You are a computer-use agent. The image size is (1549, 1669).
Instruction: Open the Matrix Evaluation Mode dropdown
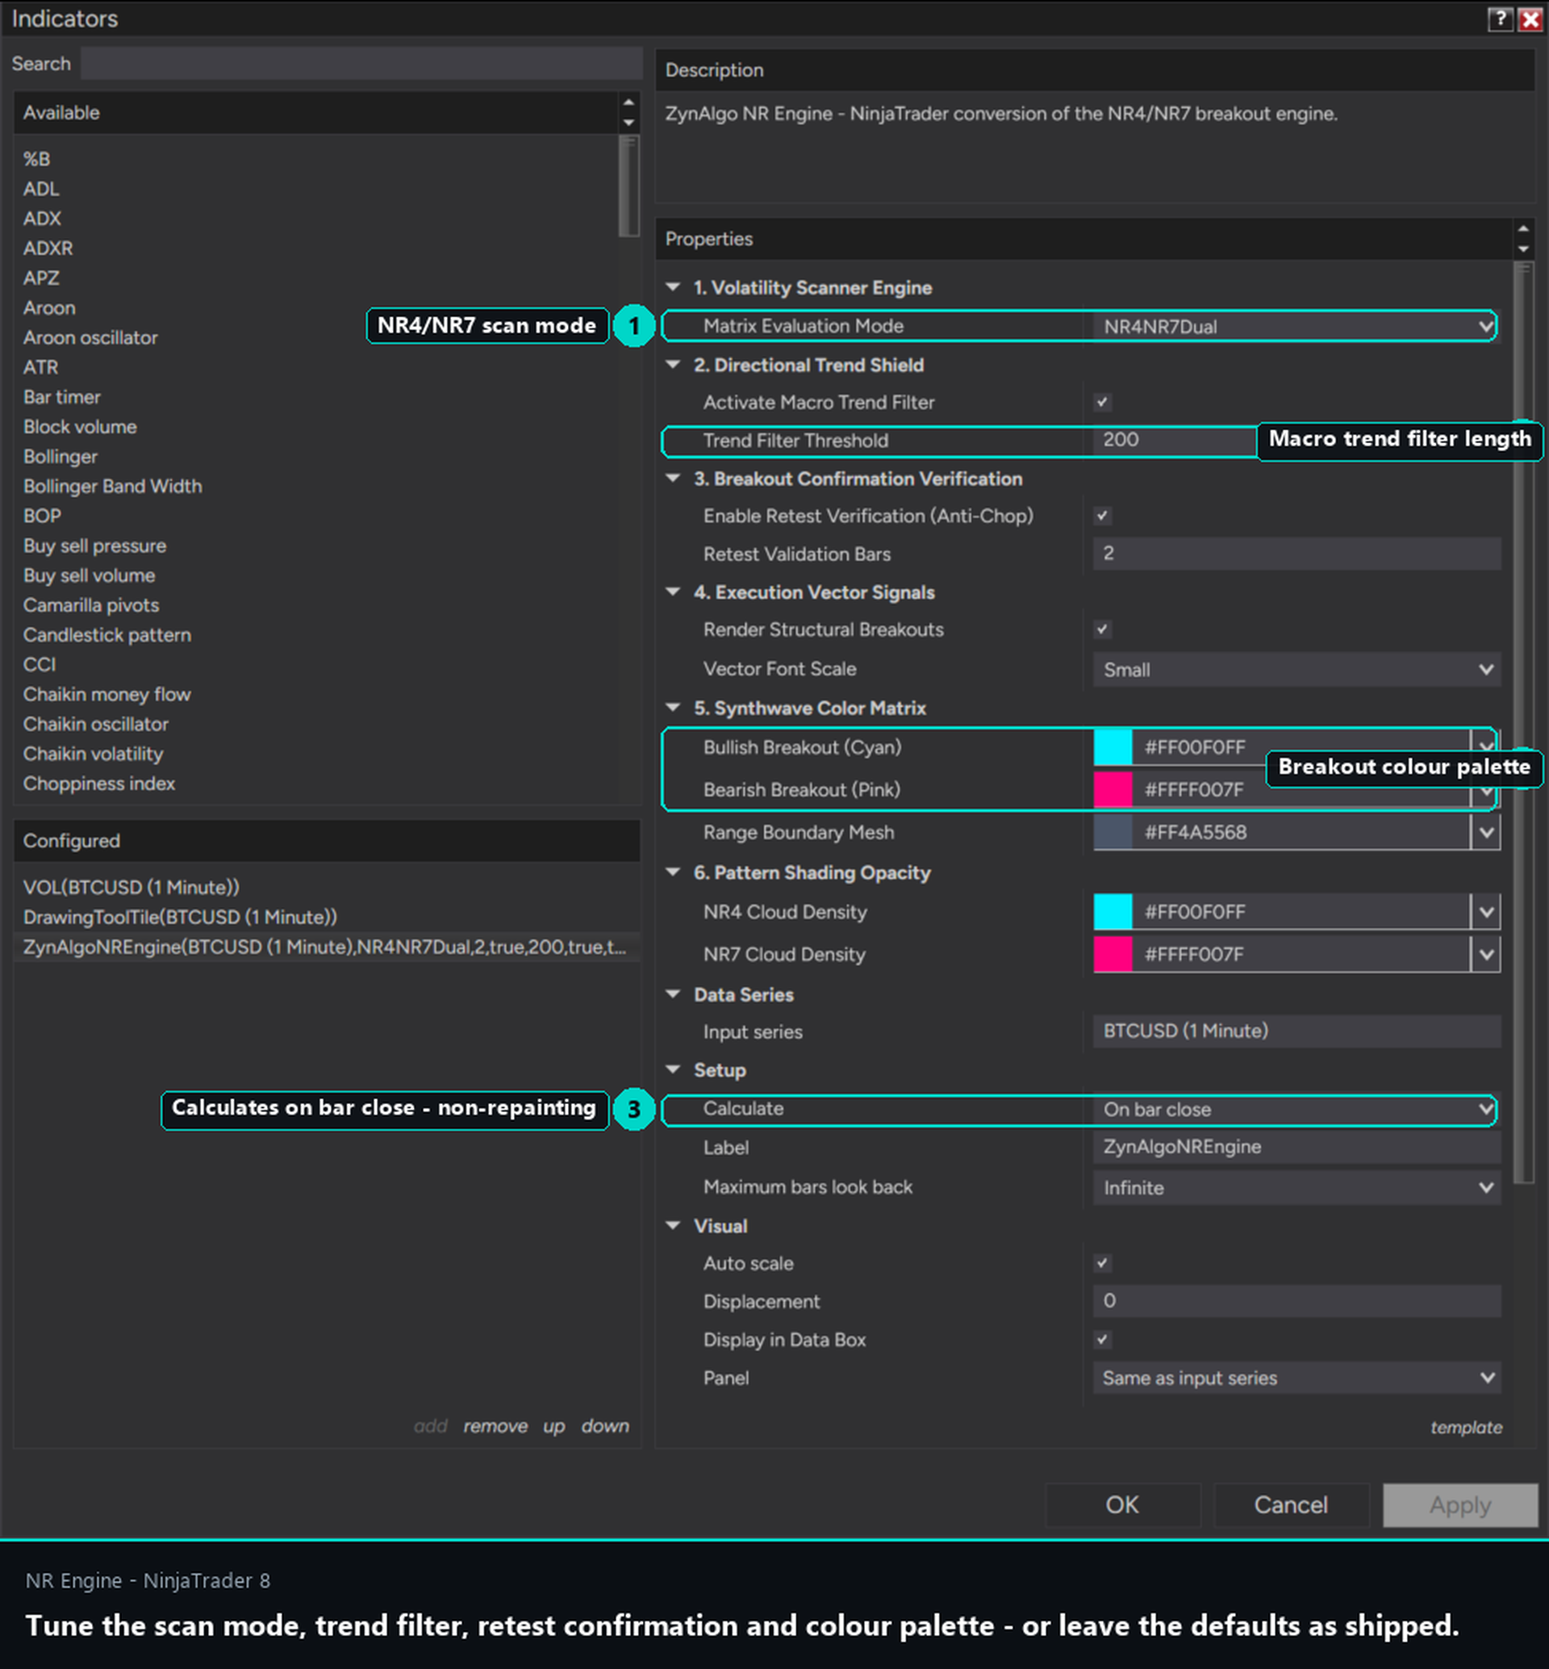click(x=1296, y=326)
